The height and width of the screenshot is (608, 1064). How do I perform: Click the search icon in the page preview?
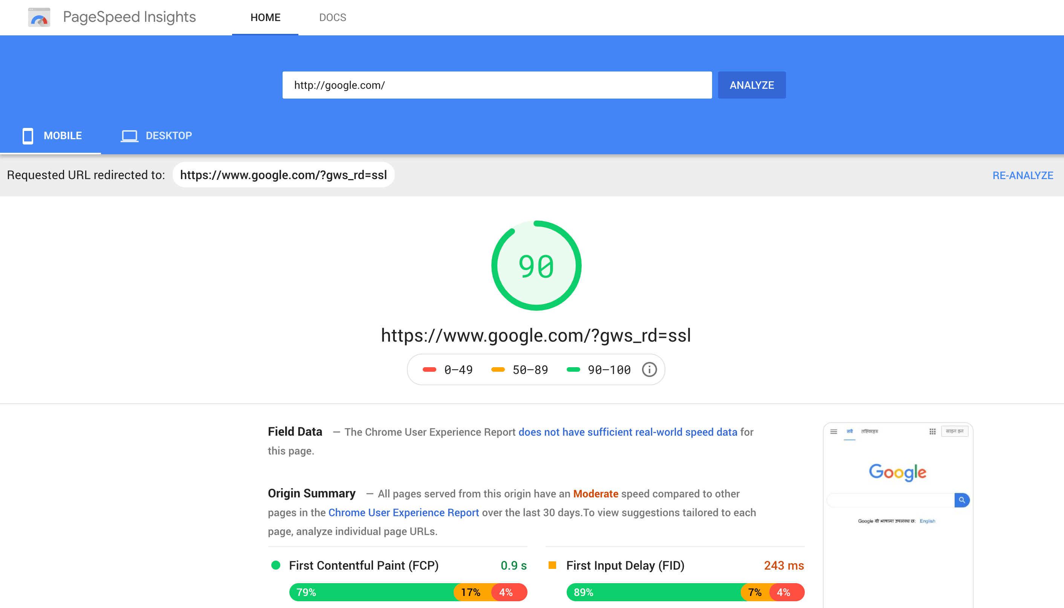pos(962,500)
